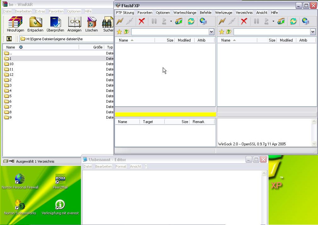318x225 pixels.
Task: Open Warteschlange menu in FlashFXP
Action: pyautogui.click(x=185, y=13)
